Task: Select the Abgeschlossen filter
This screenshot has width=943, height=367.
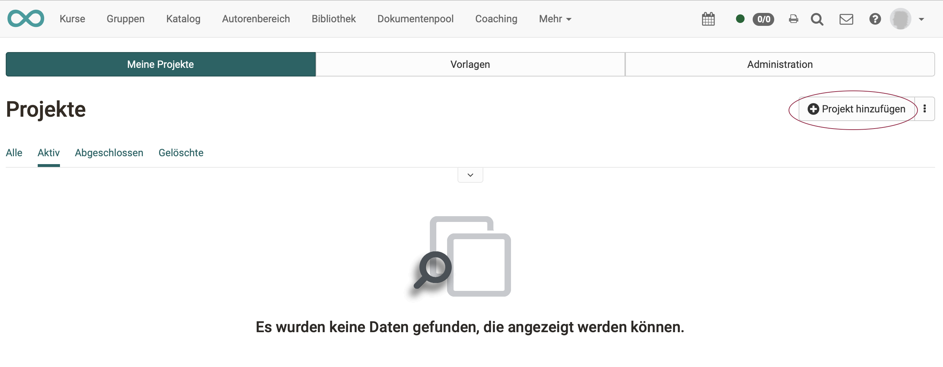Action: coord(109,153)
